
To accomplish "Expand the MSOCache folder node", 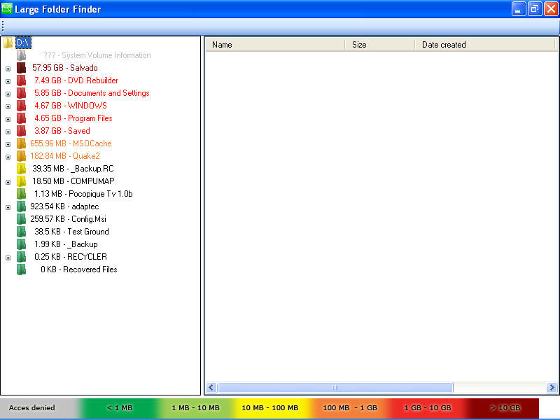I will 8,144.
